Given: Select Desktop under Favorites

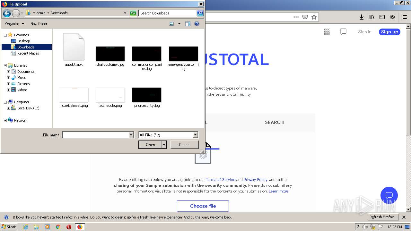Looking at the screenshot, I should (23, 41).
